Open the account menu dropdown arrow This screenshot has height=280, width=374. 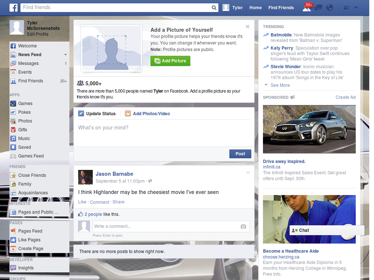tap(356, 8)
